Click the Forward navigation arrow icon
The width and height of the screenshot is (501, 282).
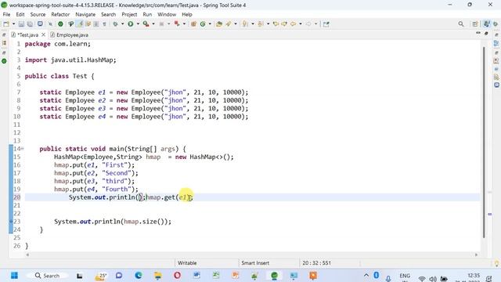coord(308,24)
